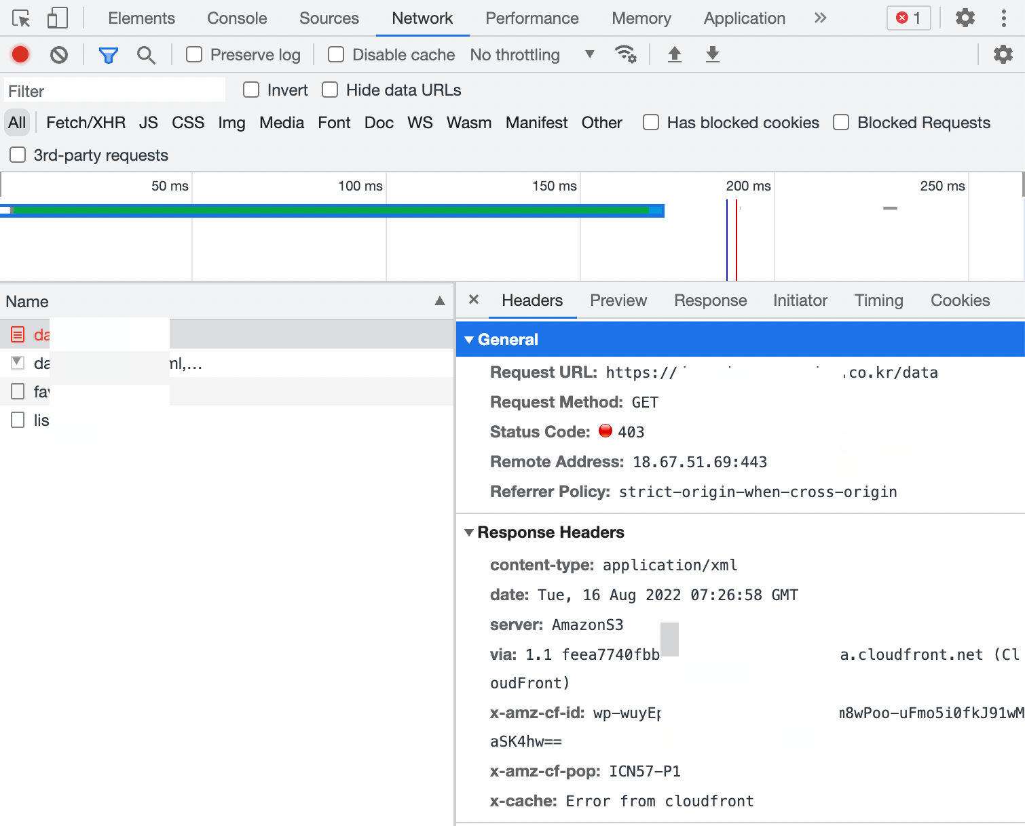
Task: Click the green request bar in overview timeline
Action: coord(331,211)
